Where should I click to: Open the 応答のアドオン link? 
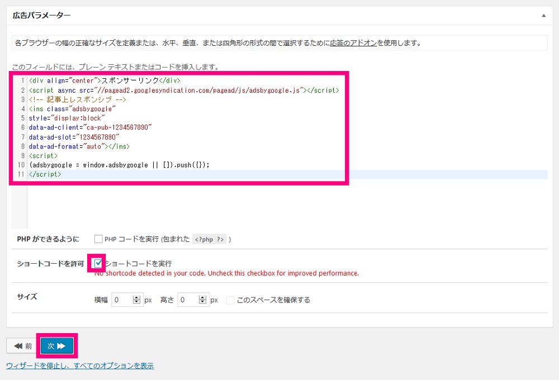(x=353, y=43)
